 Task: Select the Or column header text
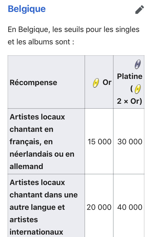click(x=107, y=83)
